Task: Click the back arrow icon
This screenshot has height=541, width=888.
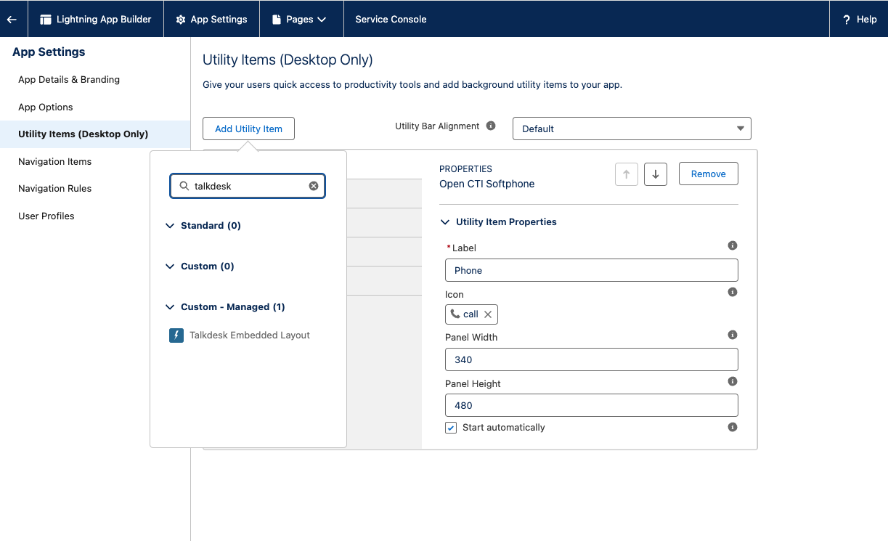Action: pyautogui.click(x=12, y=20)
